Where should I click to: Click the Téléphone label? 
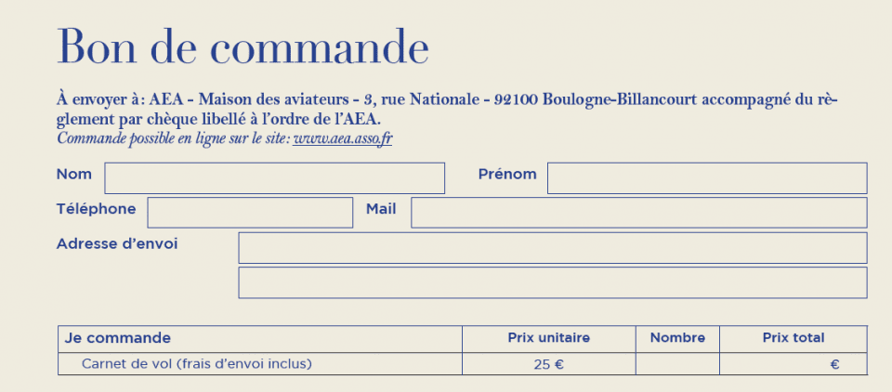point(96,209)
